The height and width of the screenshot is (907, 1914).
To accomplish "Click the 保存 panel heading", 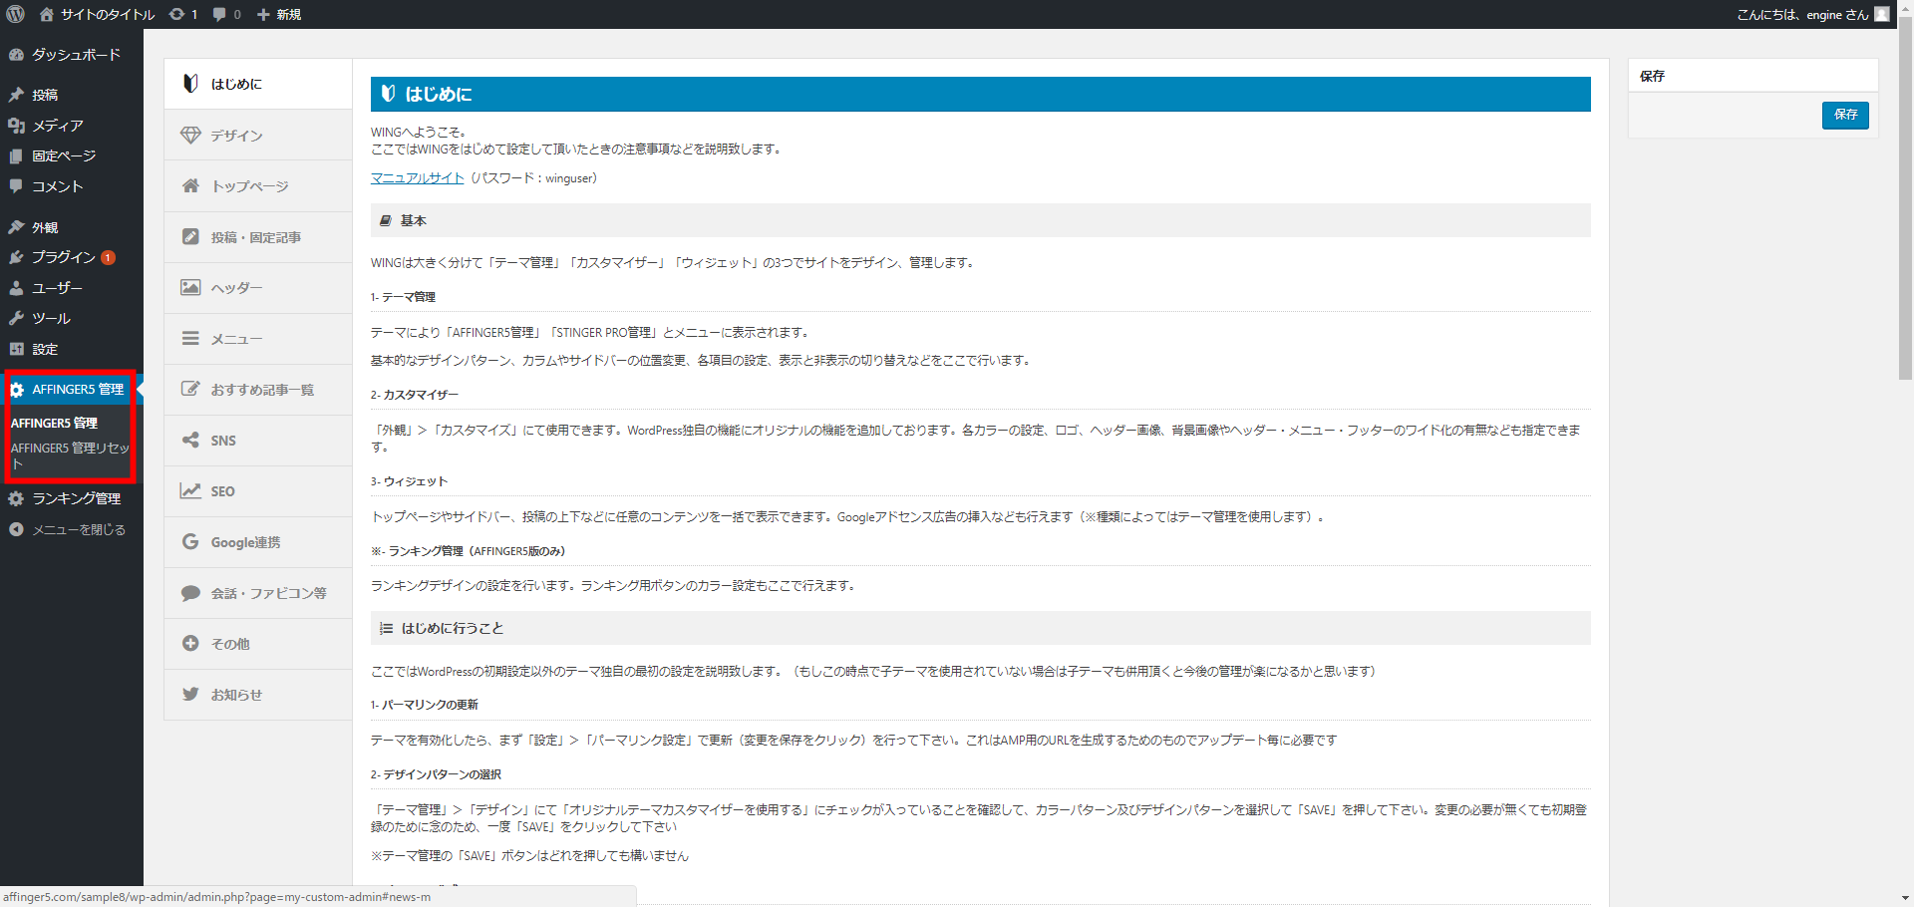I will 1653,76.
